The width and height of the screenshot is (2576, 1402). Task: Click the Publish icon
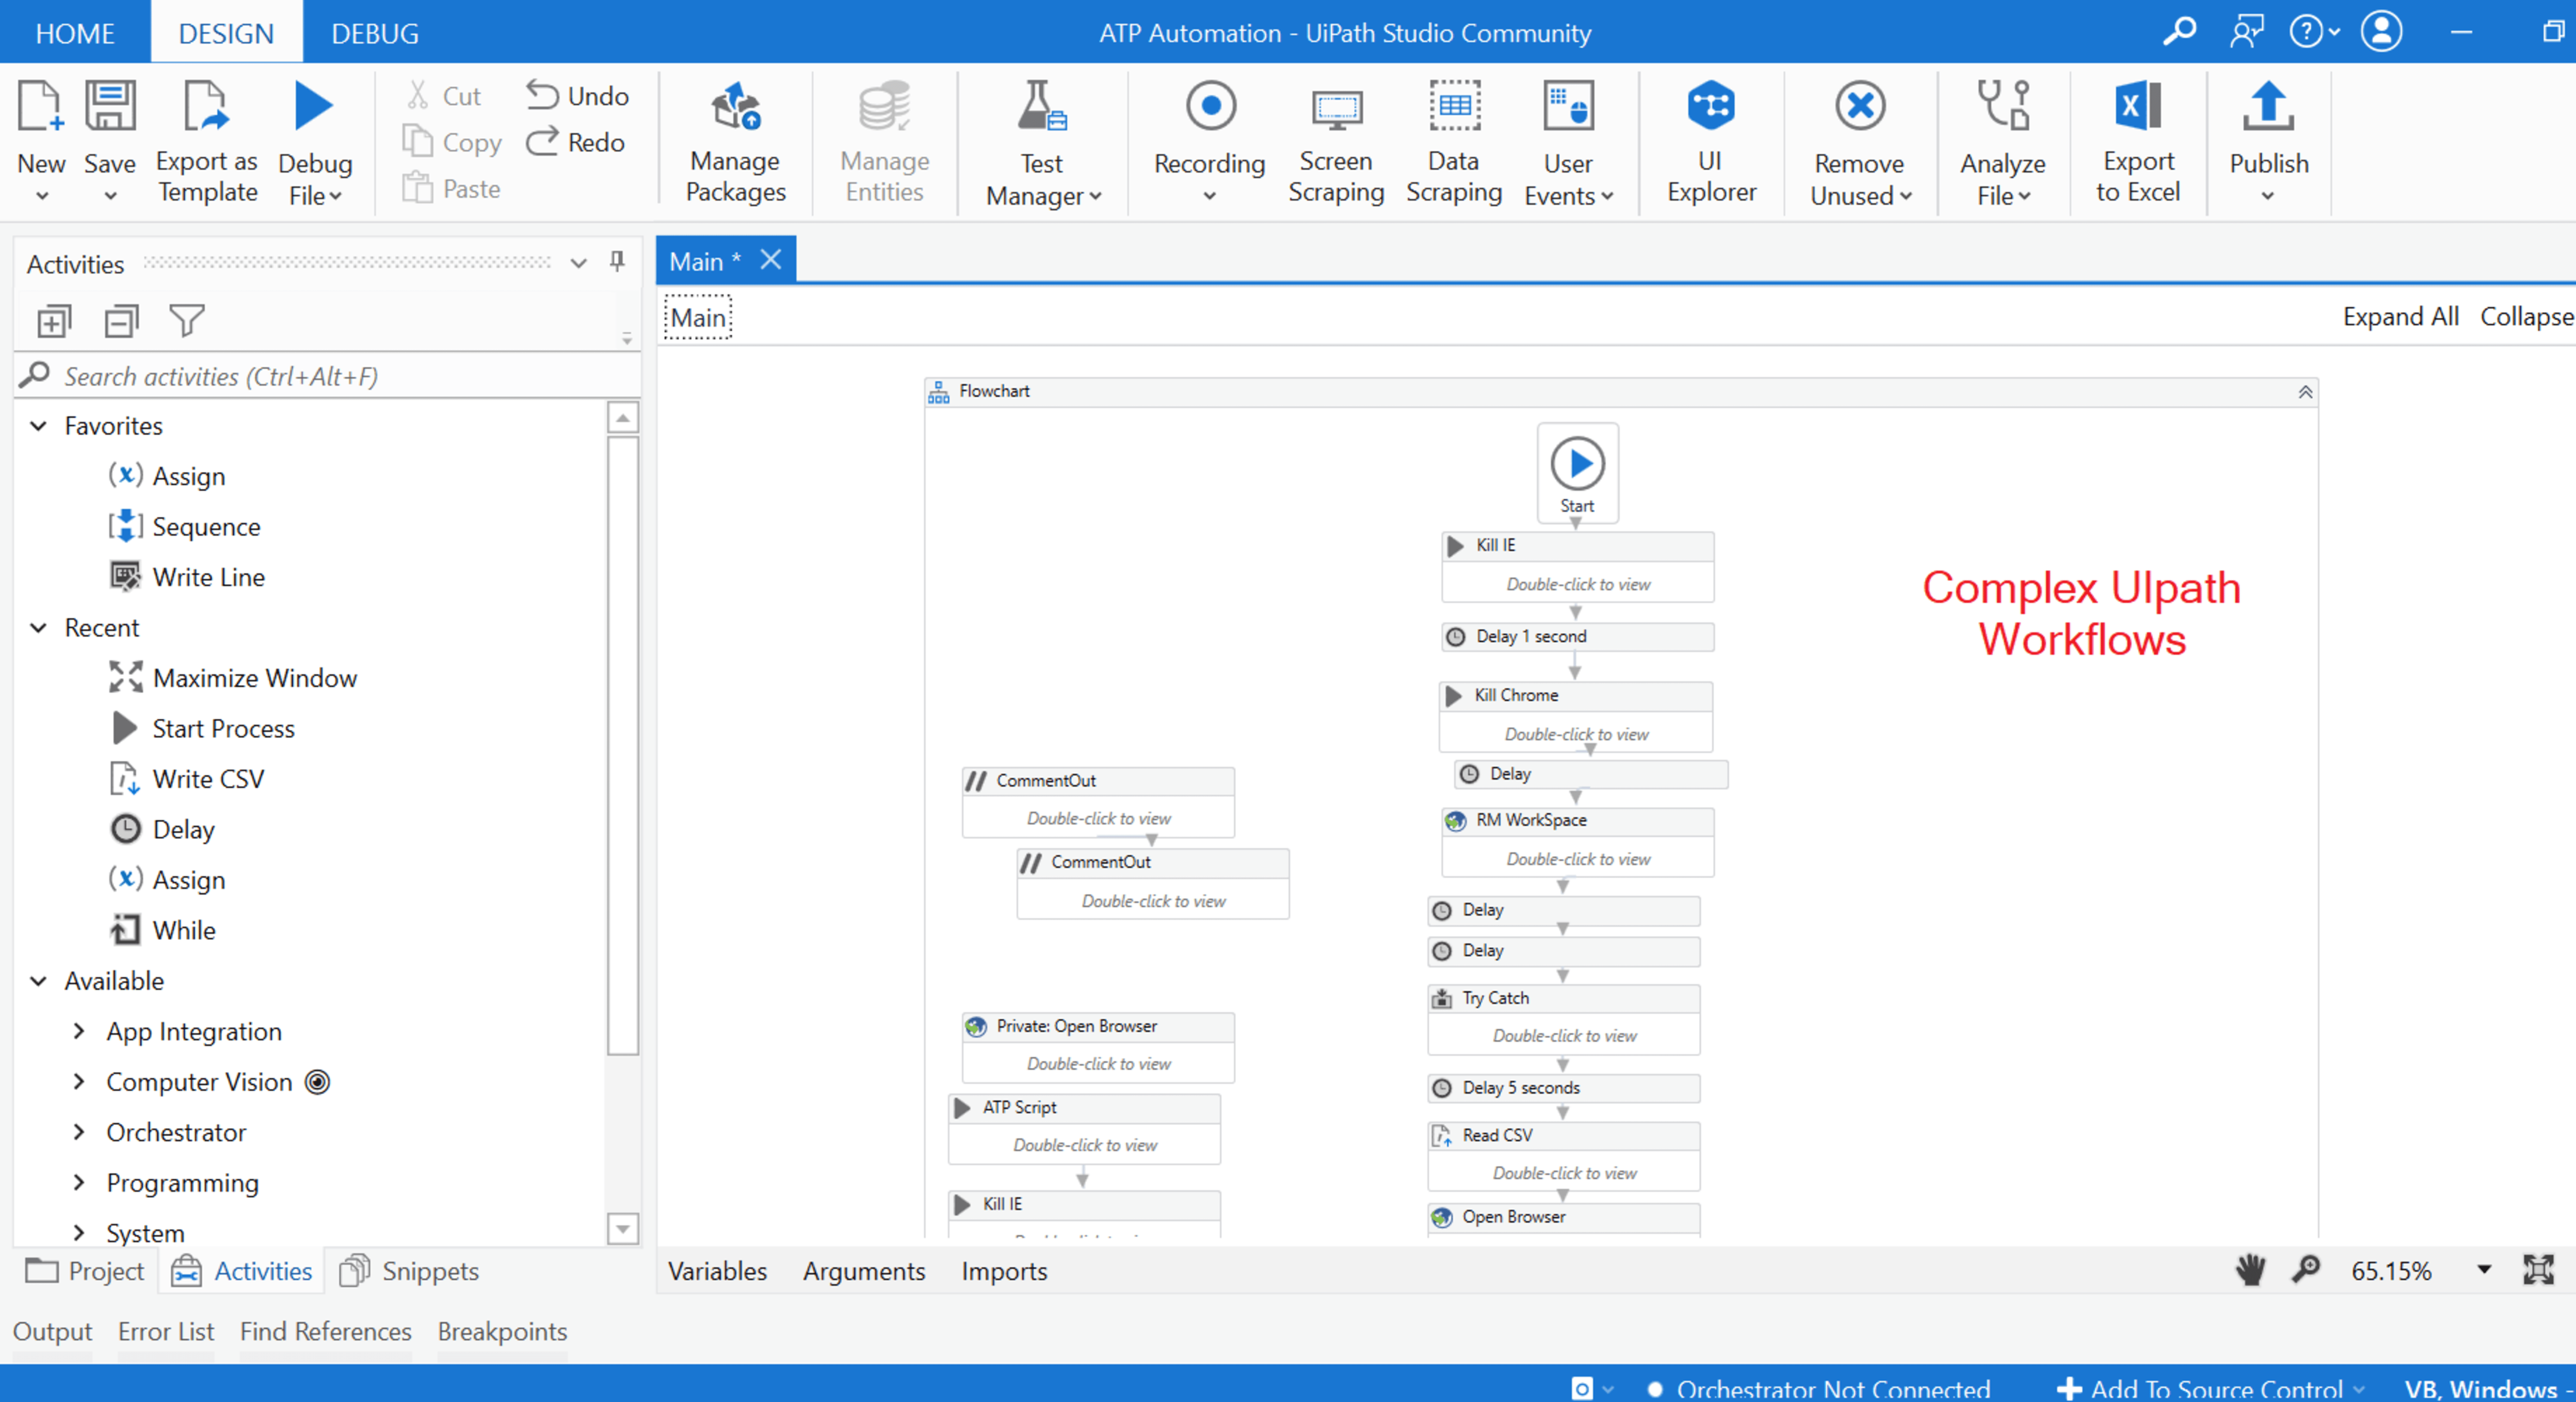(x=2268, y=106)
